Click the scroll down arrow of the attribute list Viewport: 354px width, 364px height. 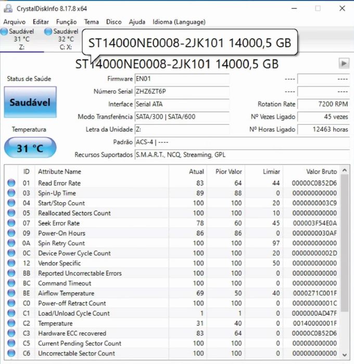pyautogui.click(x=345, y=355)
